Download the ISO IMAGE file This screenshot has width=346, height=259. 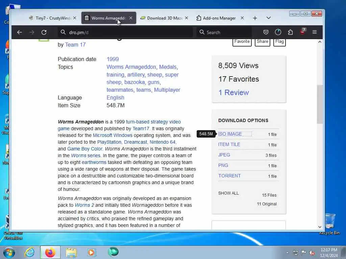point(230,134)
